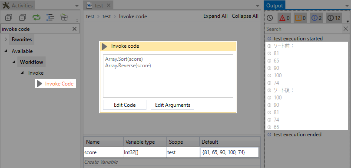The height and width of the screenshot is (168, 351).
Task: Toggle the error filter showing 0
Action: 284,18
